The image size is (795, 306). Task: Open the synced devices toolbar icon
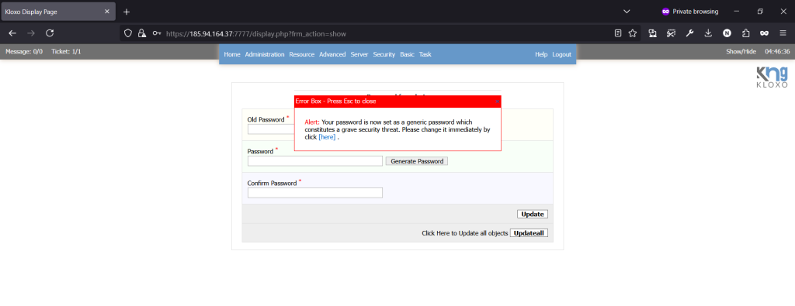click(x=652, y=33)
